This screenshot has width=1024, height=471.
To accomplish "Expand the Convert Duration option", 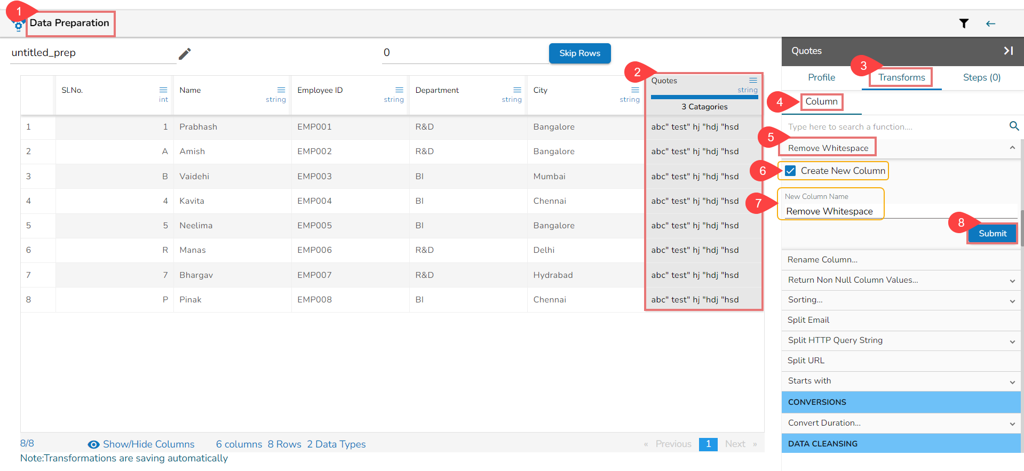I will (1012, 424).
